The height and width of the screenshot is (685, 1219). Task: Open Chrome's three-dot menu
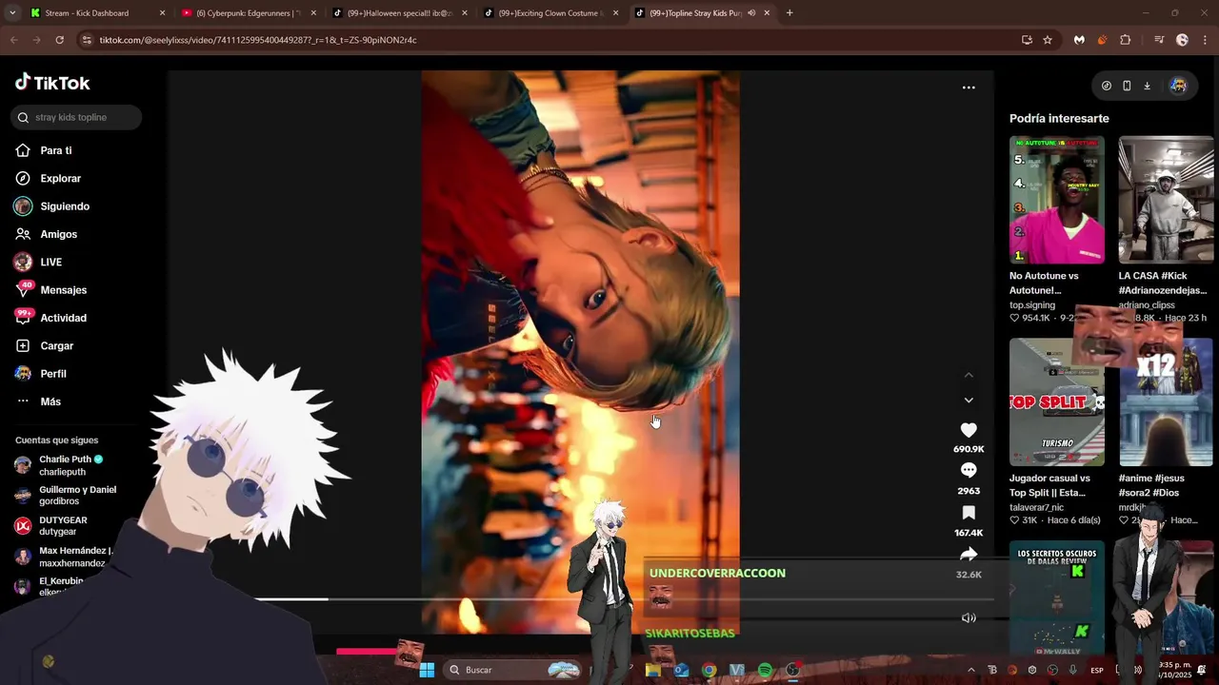tap(1205, 40)
